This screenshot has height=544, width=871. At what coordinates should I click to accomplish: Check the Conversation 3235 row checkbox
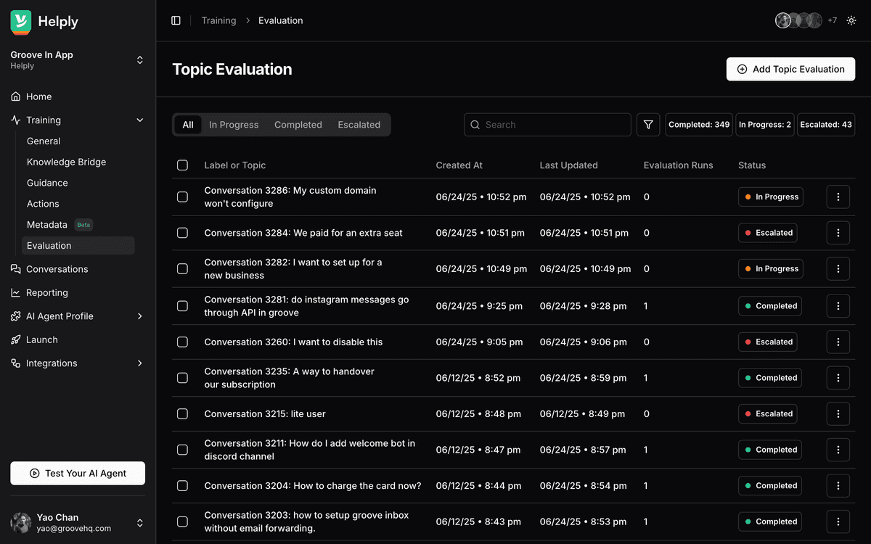[182, 378]
